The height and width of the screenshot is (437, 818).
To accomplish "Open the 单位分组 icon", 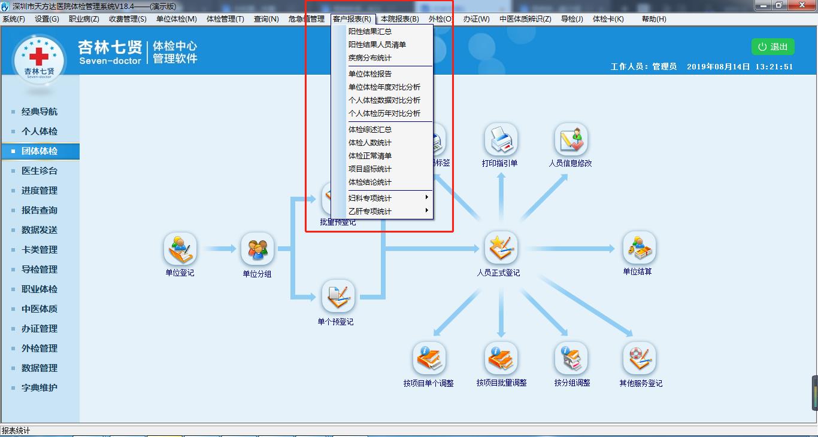I will pos(257,249).
